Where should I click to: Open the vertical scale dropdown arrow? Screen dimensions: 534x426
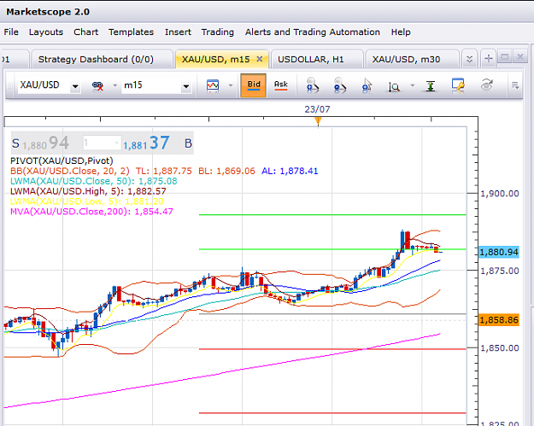(x=413, y=85)
